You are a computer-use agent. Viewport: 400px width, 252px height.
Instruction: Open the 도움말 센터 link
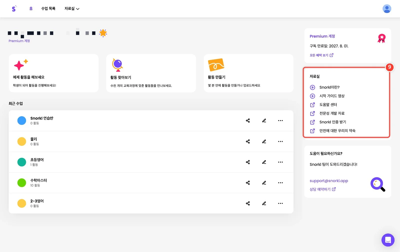point(323,105)
